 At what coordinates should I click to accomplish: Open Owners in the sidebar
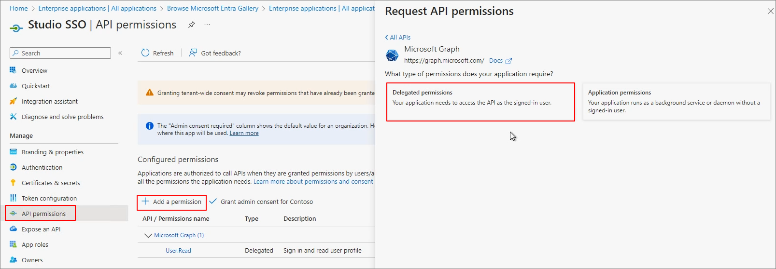coord(32,260)
